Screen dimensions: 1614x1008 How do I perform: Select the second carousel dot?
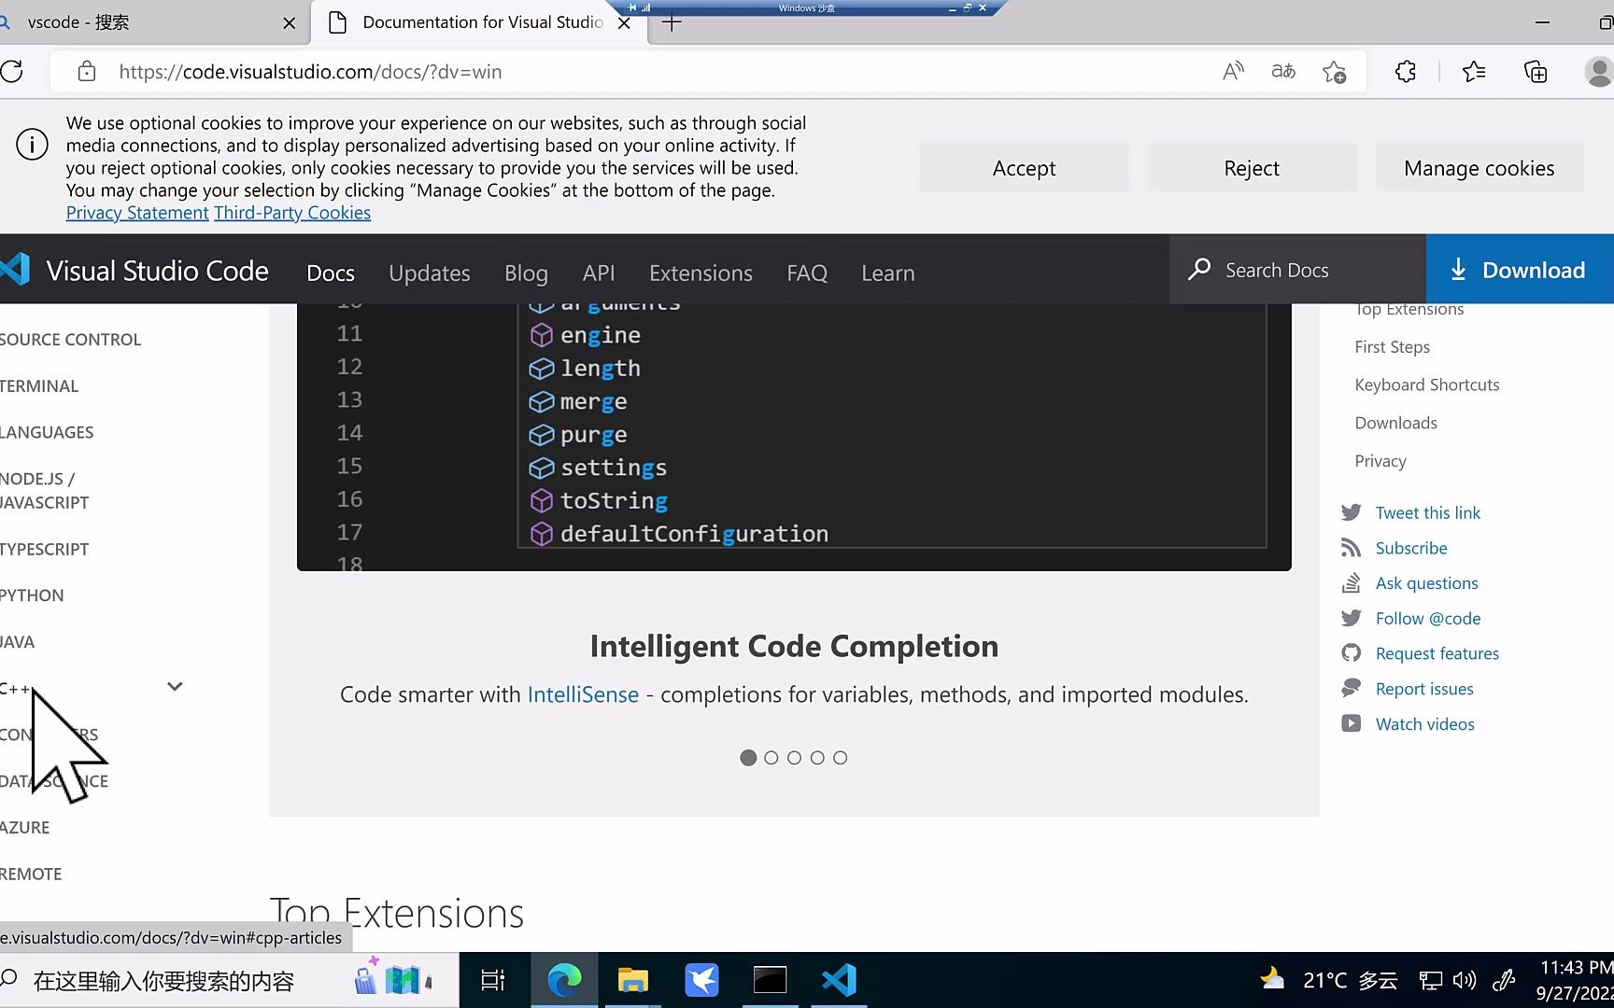(x=771, y=758)
